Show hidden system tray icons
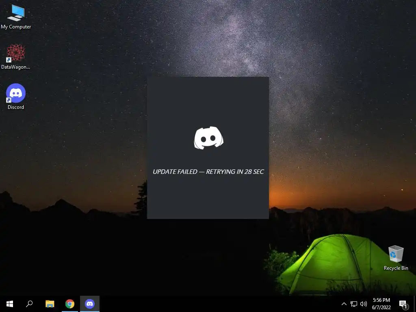Viewport: 416px width, 312px height. (x=344, y=304)
